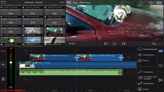This screenshot has height=92, width=164.
Task: Toggle the eye icon on 104% clip
Action: coord(36,63)
